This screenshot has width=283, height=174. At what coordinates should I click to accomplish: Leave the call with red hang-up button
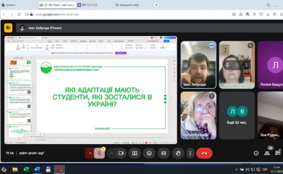(204, 153)
